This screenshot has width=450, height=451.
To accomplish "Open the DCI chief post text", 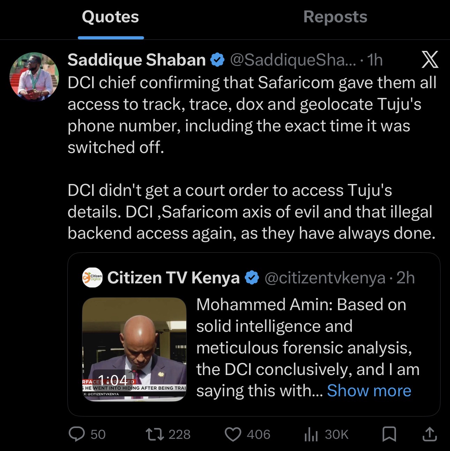I will point(251,115).
